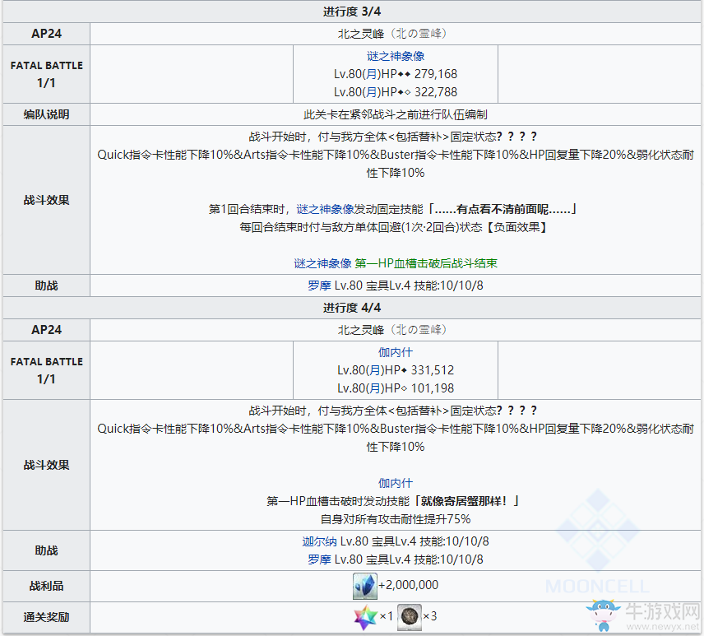Viewport: 704px width, 636px height.
Task: Click (月) class link beside HP 279,168
Action: (371, 74)
